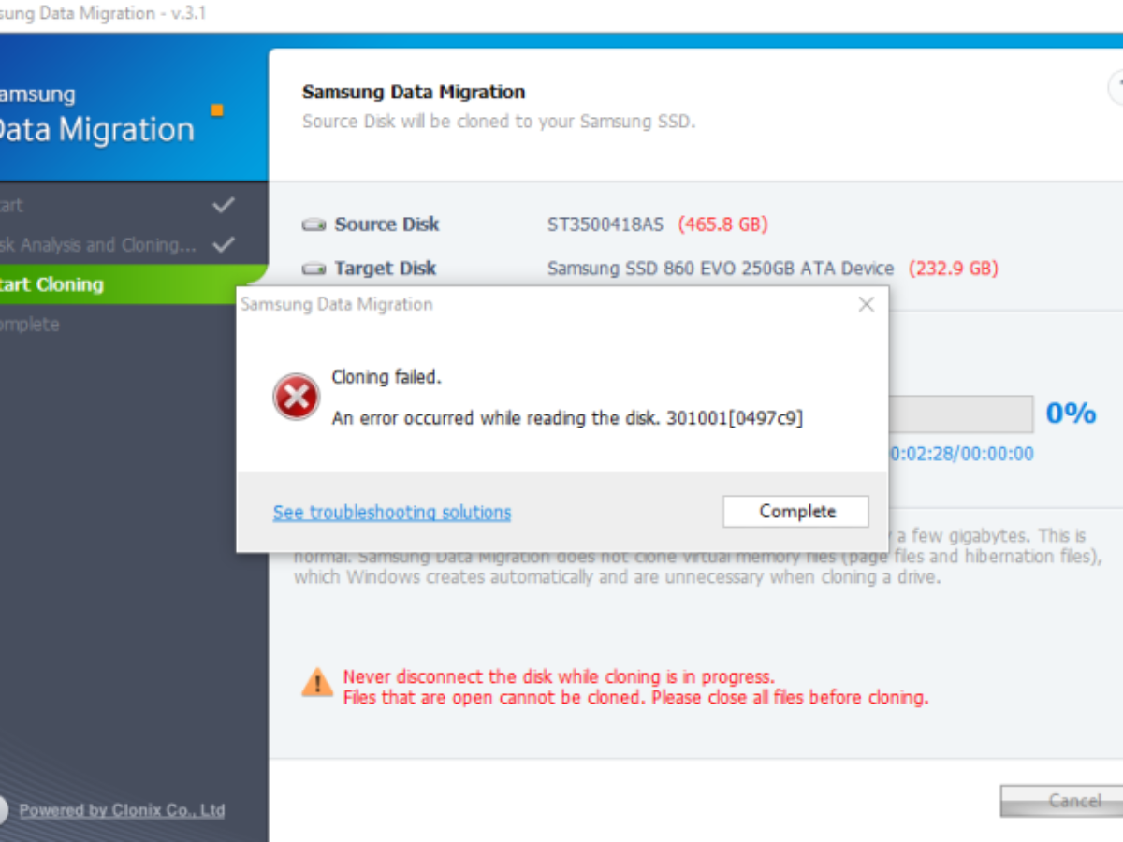
Task: Select the Start Cloning step in sidebar
Action: coord(134,284)
